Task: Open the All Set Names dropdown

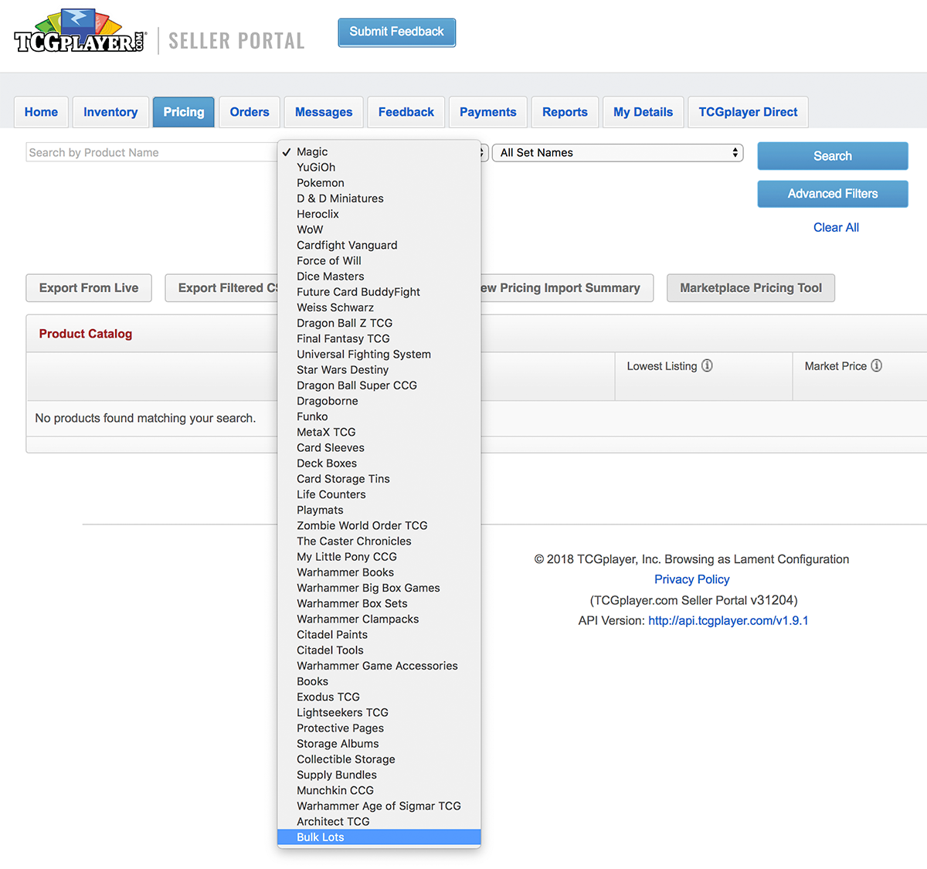Action: pos(618,153)
